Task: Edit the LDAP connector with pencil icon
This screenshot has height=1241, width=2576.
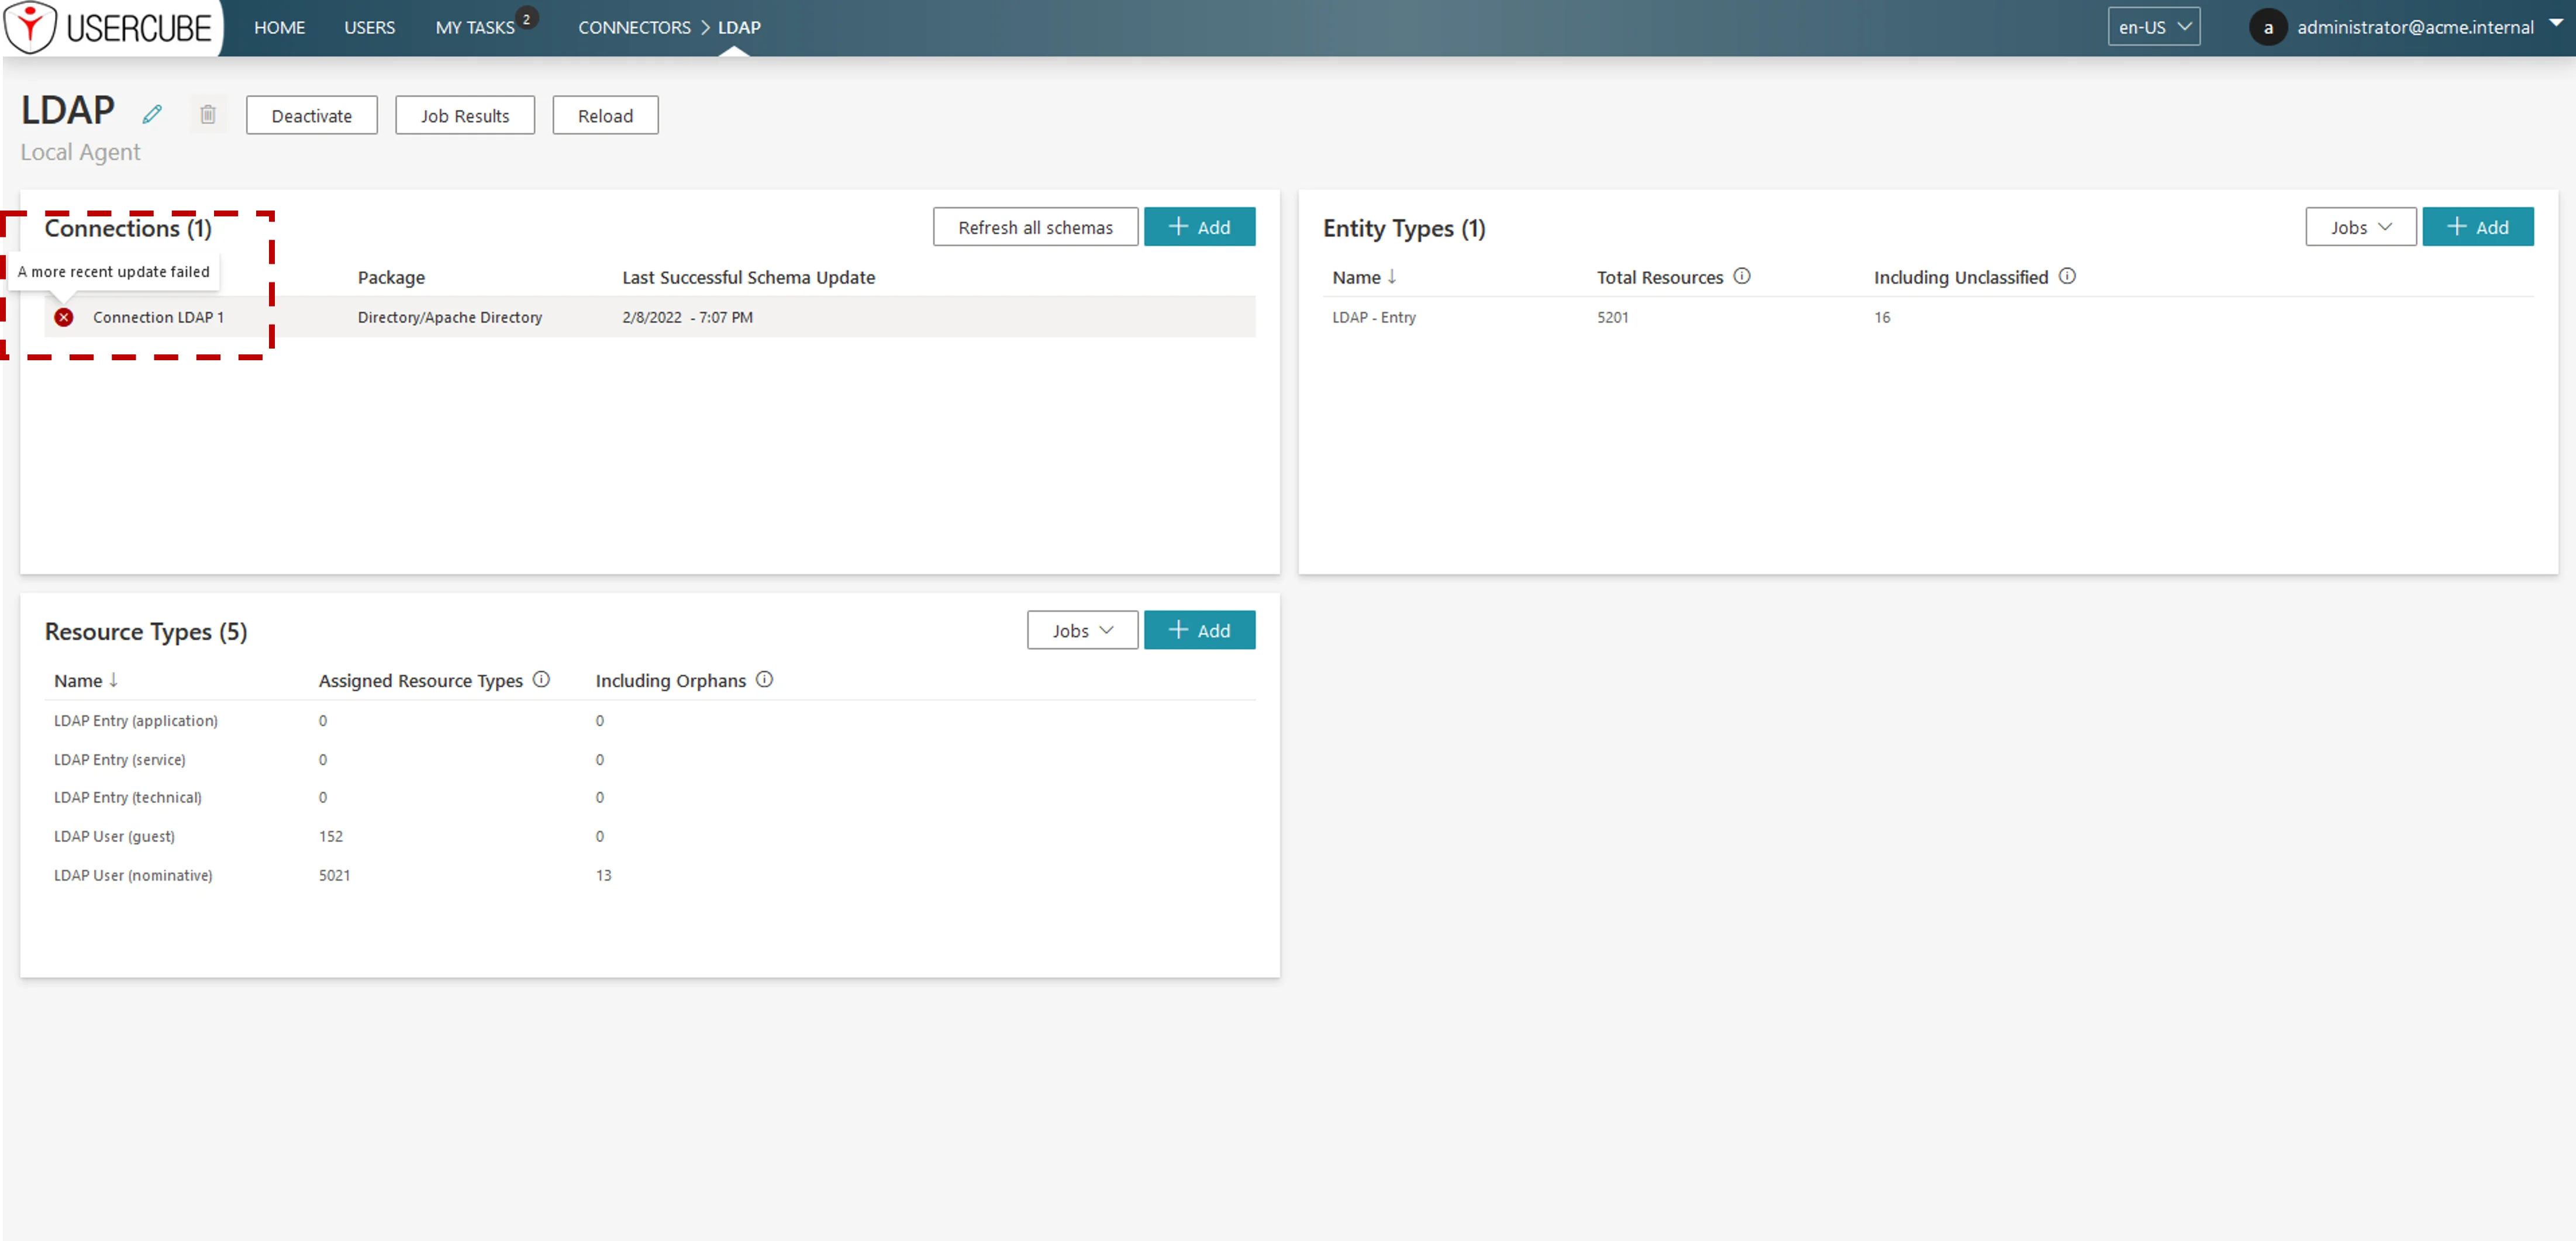Action: (x=152, y=115)
